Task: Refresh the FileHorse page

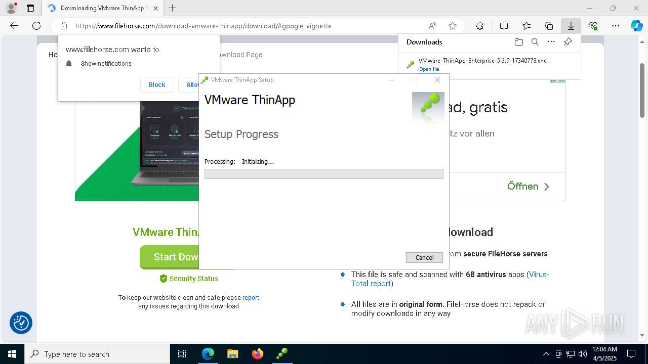Action: (36, 26)
